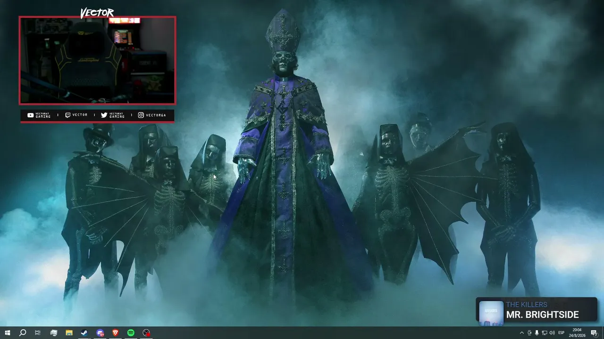Click the album art in now-playing widget
This screenshot has height=339, width=604.
point(491,313)
